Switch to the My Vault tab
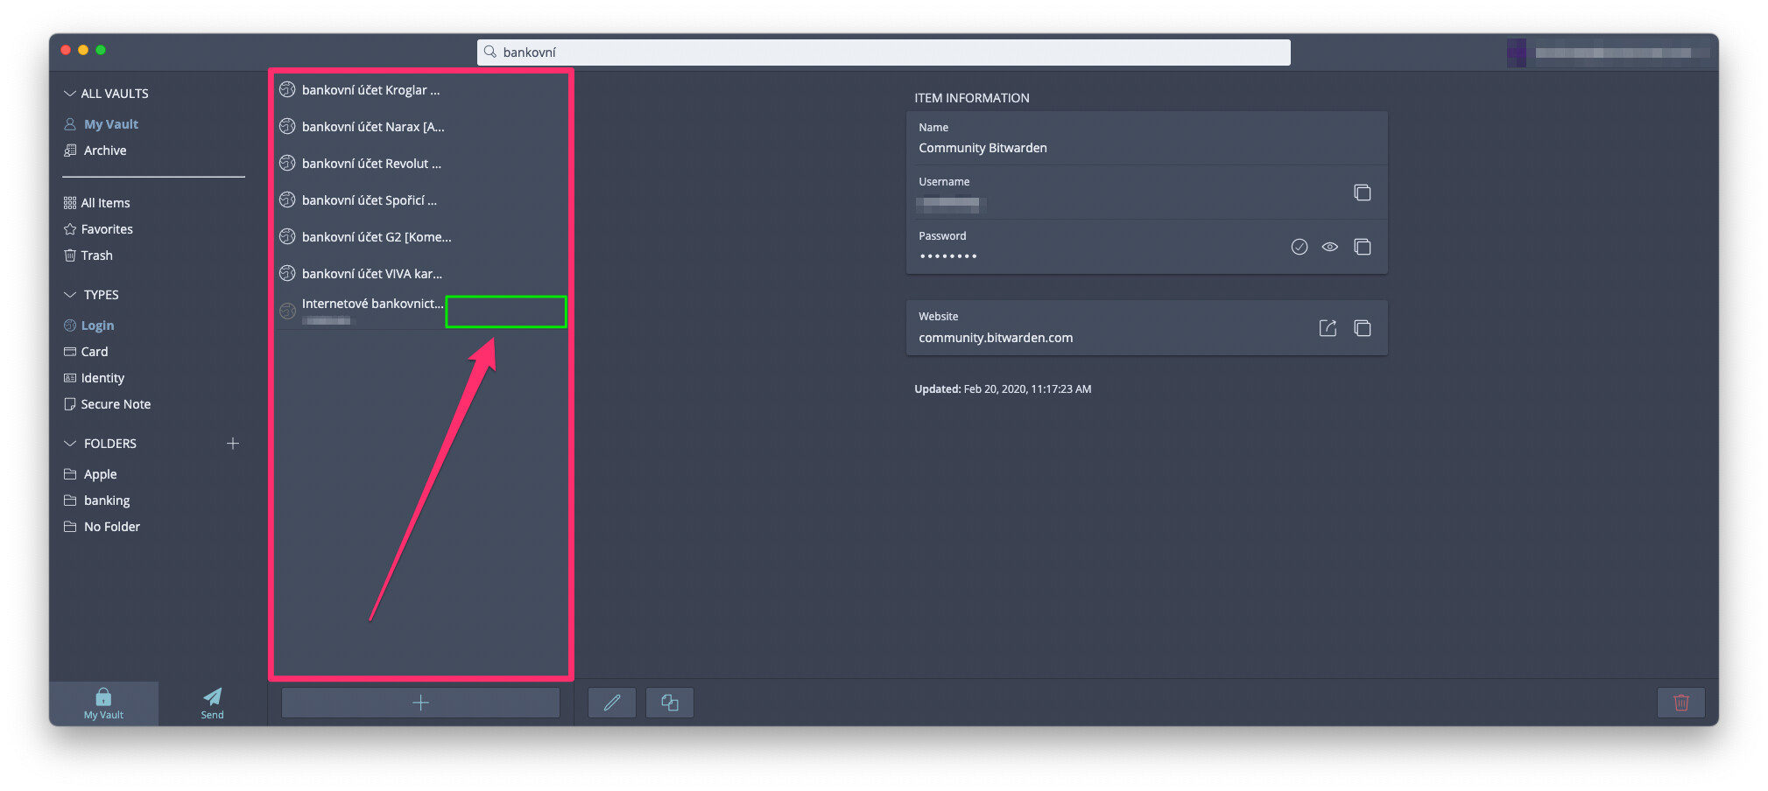1768x791 pixels. pyautogui.click(x=103, y=703)
